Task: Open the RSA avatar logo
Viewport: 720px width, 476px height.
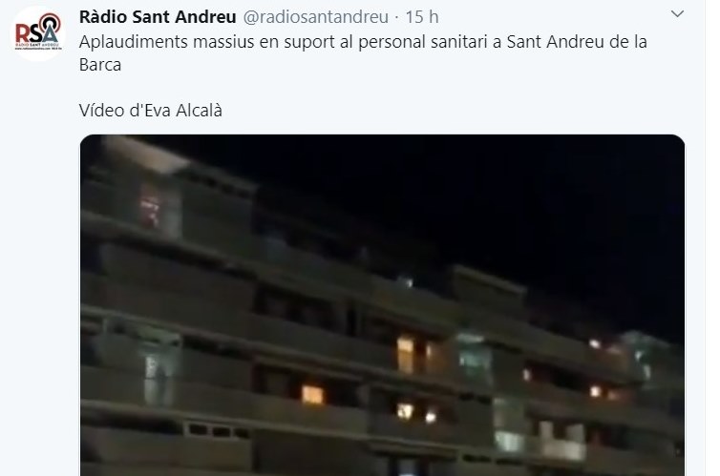Action: pos(37,33)
